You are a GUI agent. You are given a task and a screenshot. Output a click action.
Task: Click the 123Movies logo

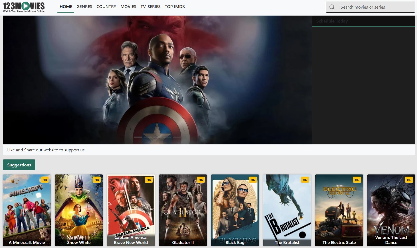[24, 6]
